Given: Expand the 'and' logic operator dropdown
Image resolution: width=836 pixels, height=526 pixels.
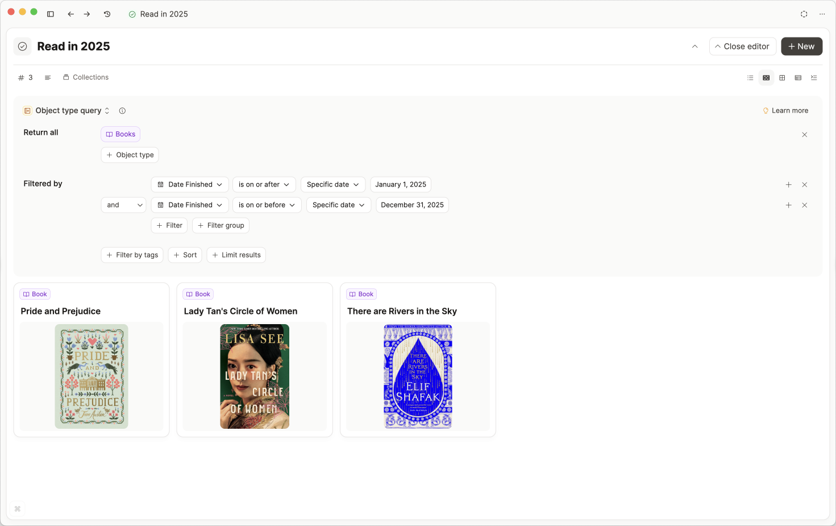Looking at the screenshot, I should coord(123,205).
